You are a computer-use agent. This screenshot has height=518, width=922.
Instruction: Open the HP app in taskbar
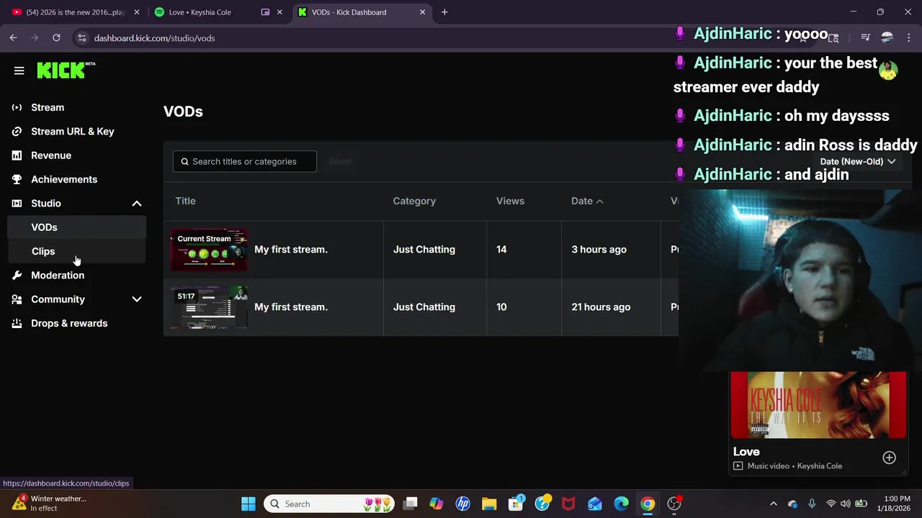click(x=462, y=504)
